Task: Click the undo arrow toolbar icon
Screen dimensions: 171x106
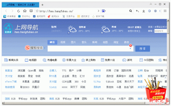Action: [x=137, y=11]
